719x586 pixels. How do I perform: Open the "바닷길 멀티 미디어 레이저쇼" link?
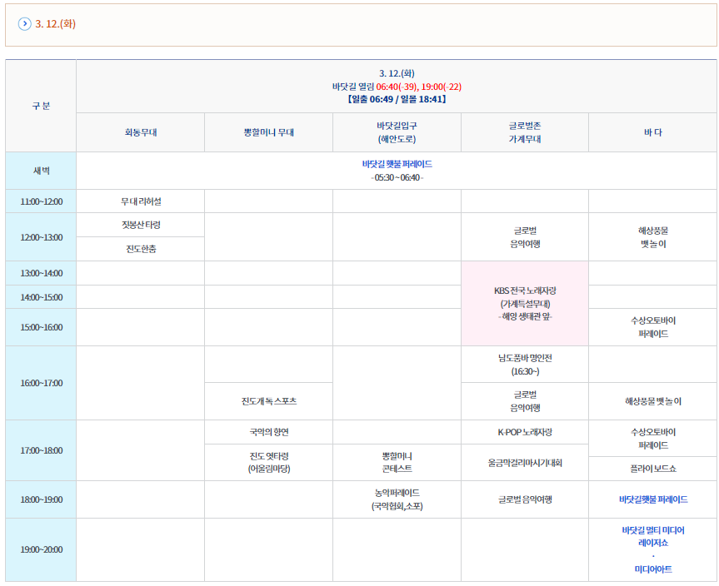653,537
